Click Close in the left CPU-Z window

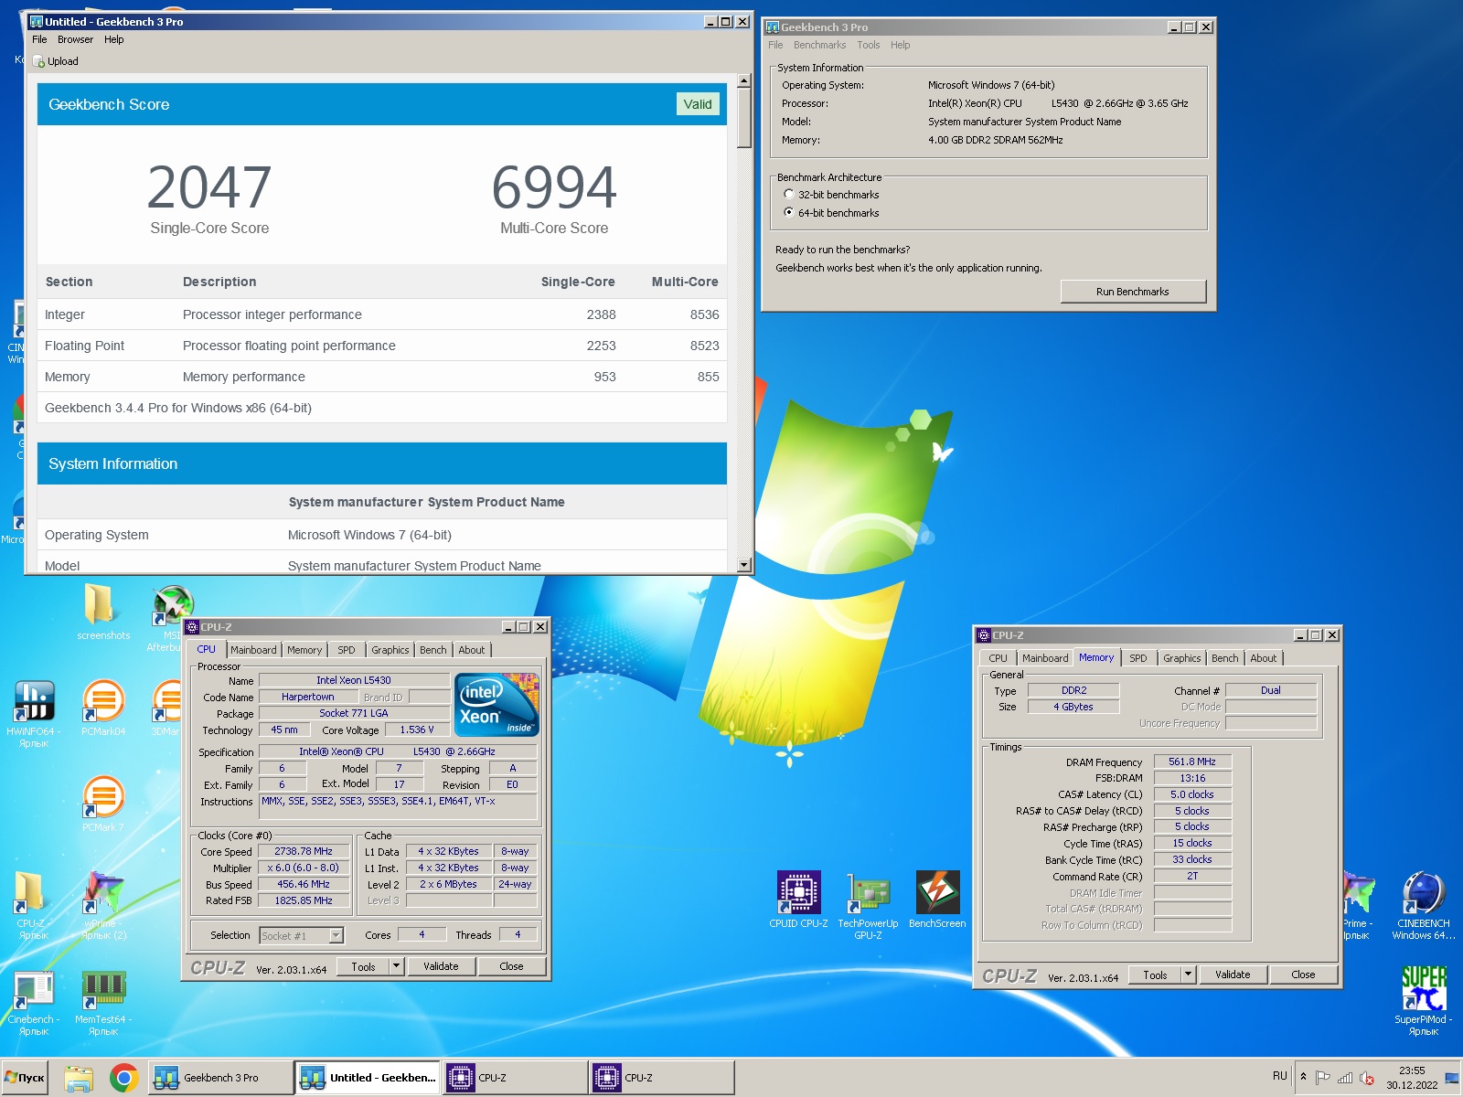coord(511,966)
